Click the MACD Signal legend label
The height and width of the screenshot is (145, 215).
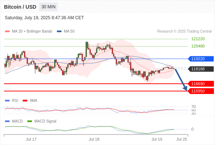[46, 121]
